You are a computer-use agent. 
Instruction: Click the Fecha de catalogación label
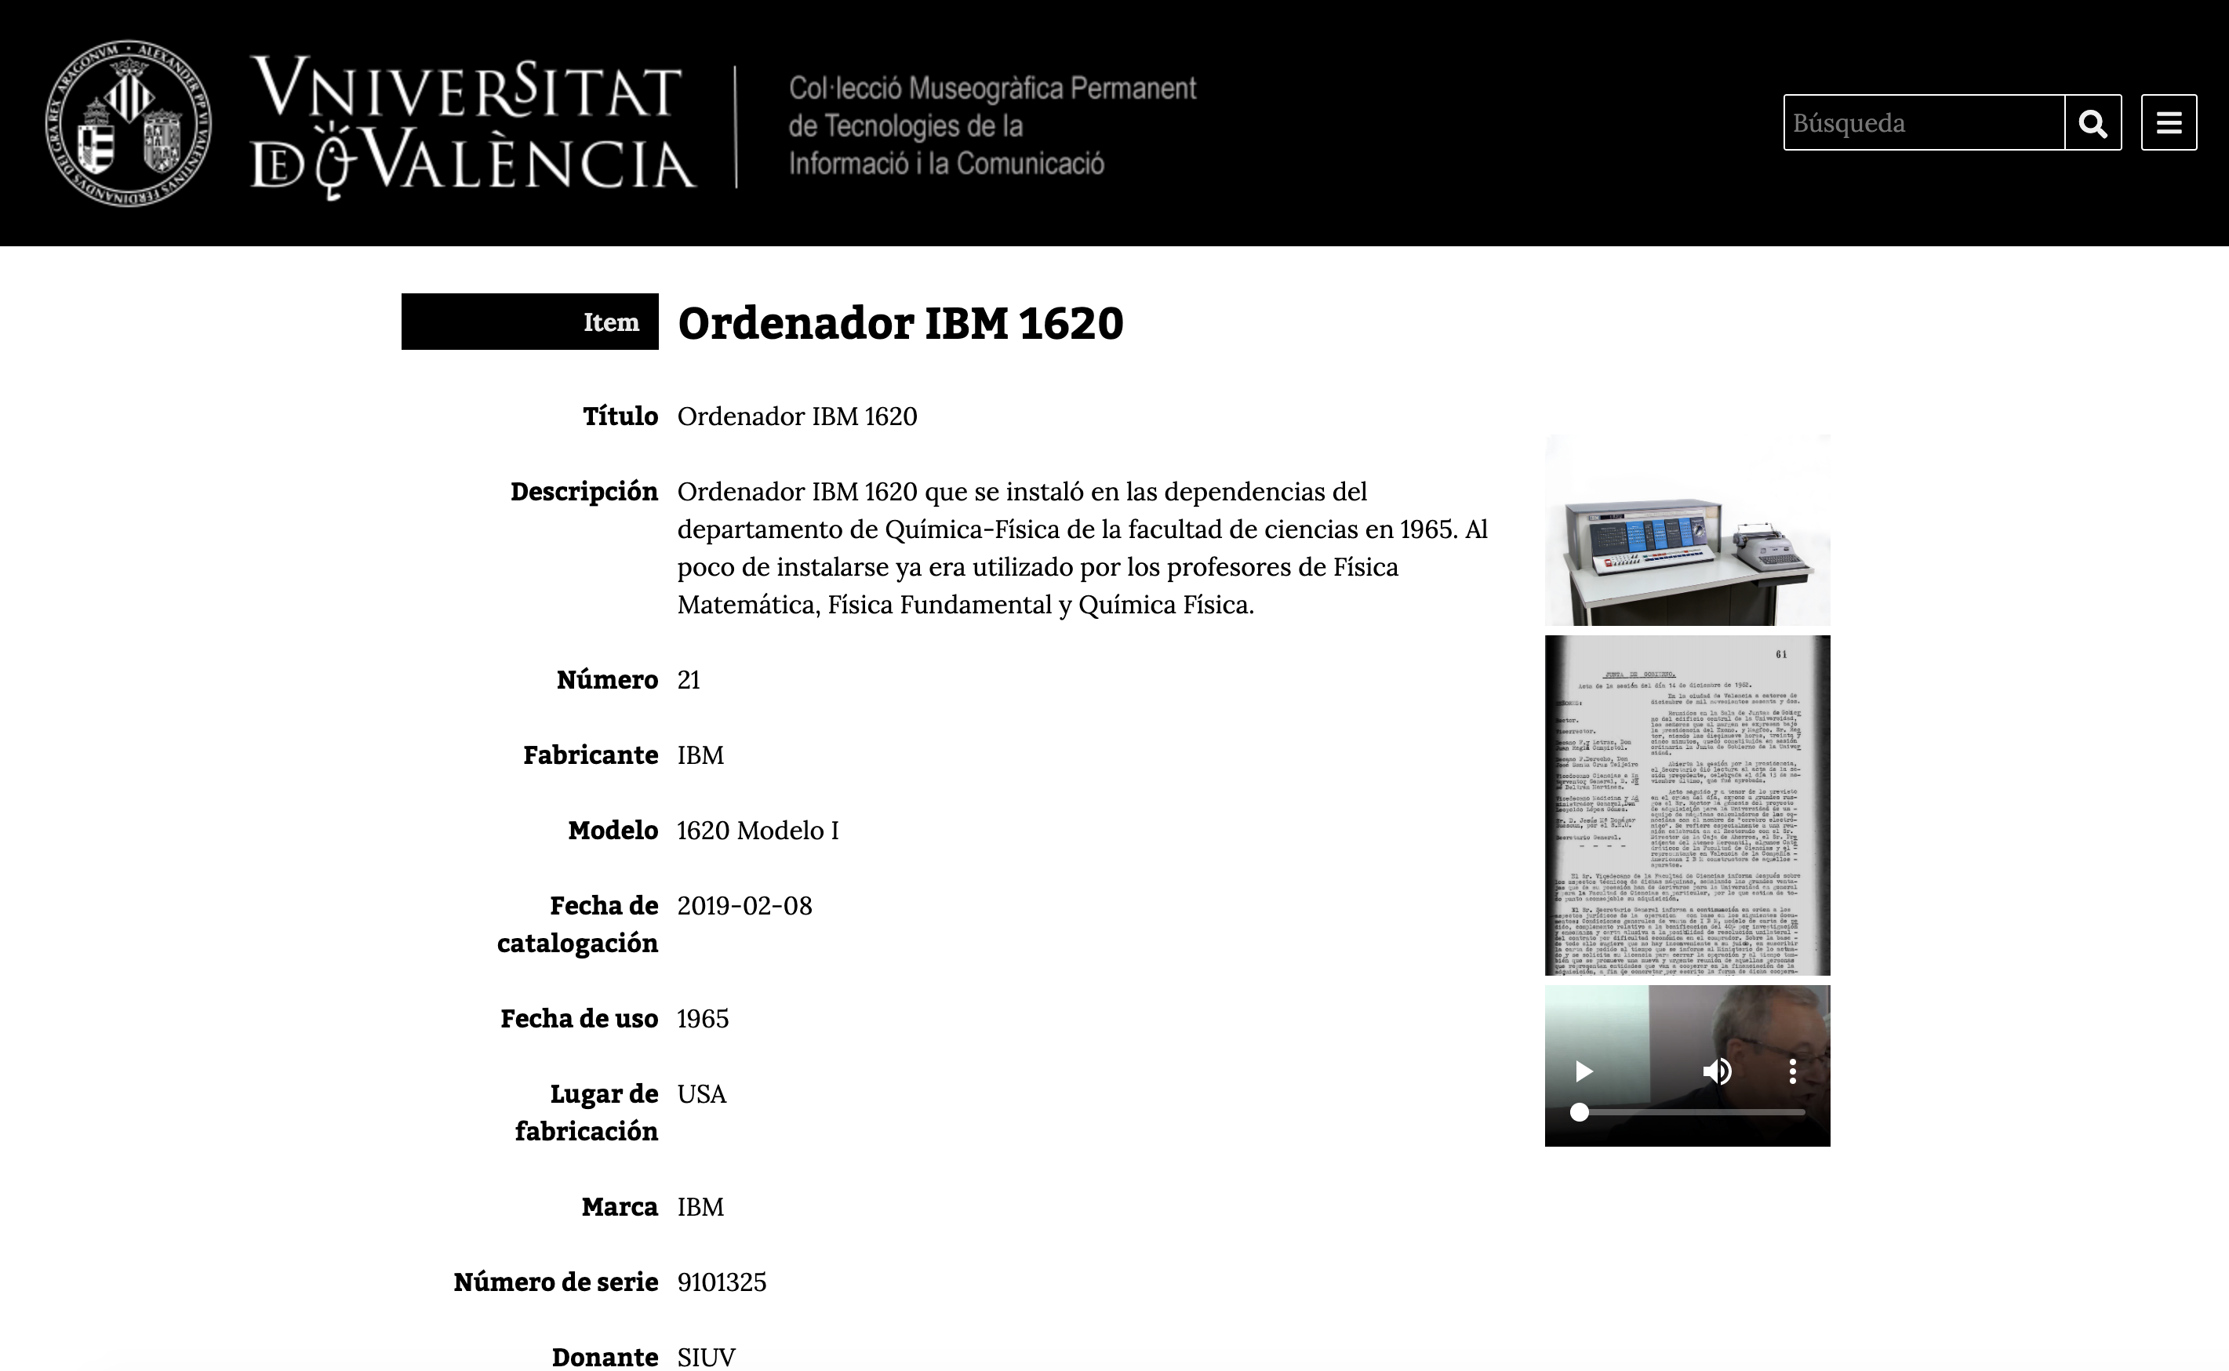coord(577,924)
